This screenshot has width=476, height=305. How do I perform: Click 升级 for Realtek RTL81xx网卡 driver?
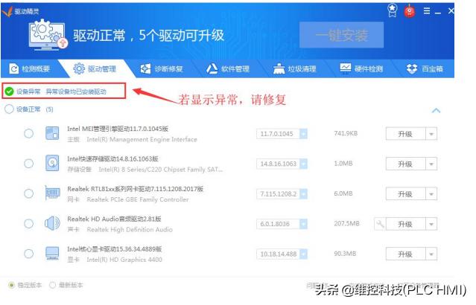405,193
